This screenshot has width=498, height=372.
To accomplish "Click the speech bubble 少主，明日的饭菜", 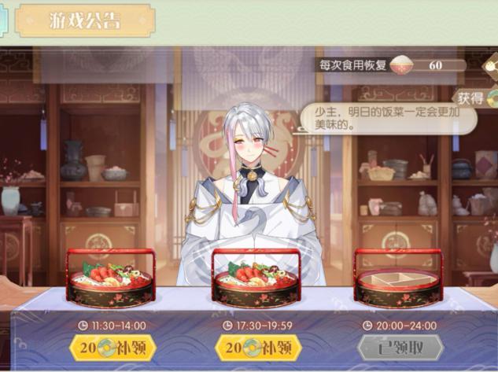I will click(x=388, y=119).
